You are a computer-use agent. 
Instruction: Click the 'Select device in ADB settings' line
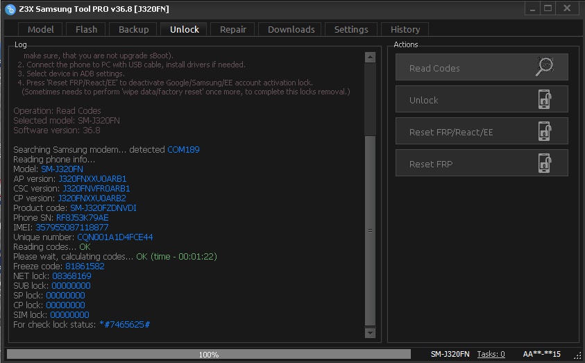click(71, 74)
